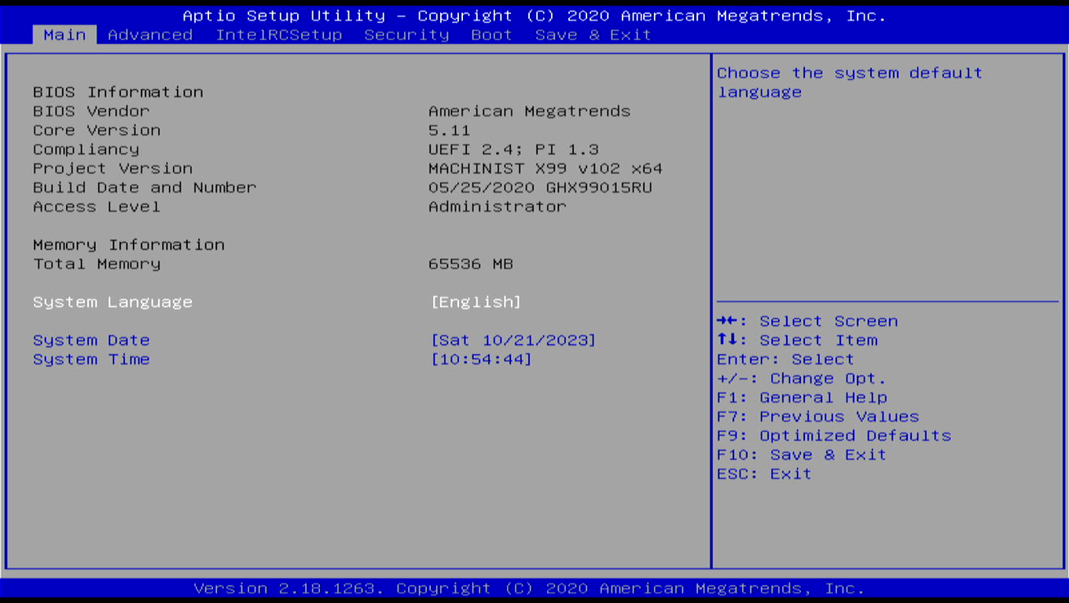Click the Total Memory label
1069x603 pixels.
pyautogui.click(x=97, y=264)
